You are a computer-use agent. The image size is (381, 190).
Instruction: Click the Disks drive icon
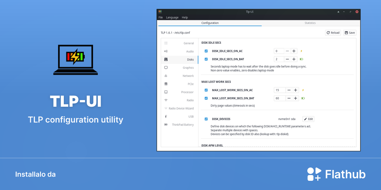(x=166, y=59)
